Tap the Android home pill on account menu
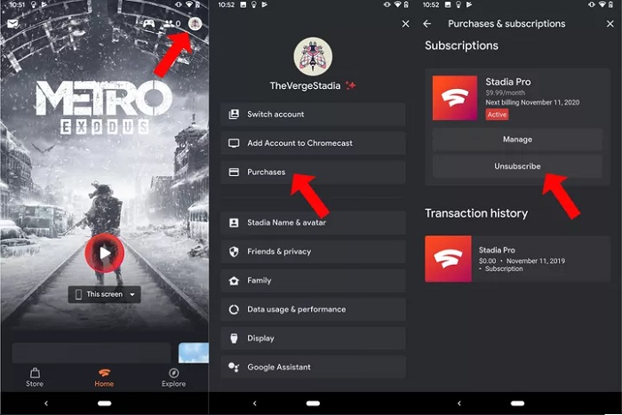This screenshot has width=622, height=415. pyautogui.click(x=313, y=403)
